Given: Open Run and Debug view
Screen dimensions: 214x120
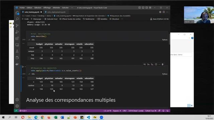Looking at the screenshot, I should pyautogui.click(x=17, y=32).
